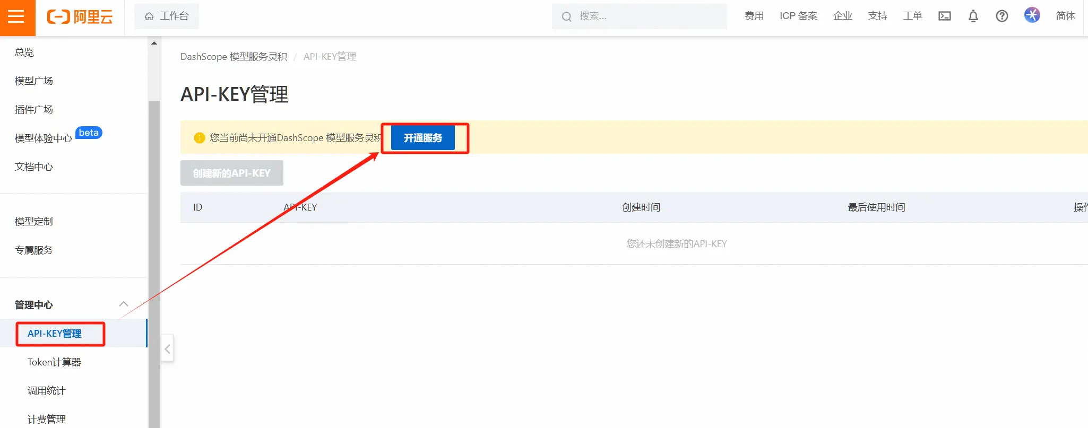Open the user avatar menu
Image resolution: width=1088 pixels, height=428 pixels.
1032,15
